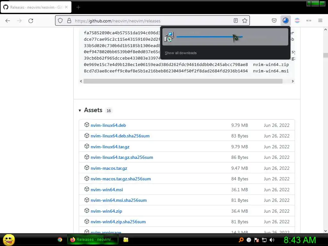Click the 8:43 AM clock
The width and height of the screenshot is (328, 246).
pyautogui.click(x=300, y=240)
